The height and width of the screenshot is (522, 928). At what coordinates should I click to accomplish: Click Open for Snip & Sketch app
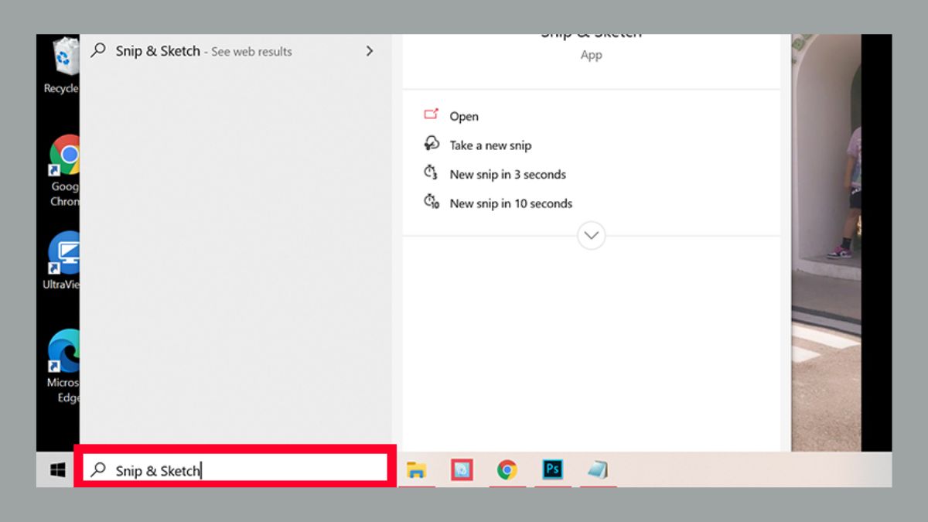(x=464, y=116)
